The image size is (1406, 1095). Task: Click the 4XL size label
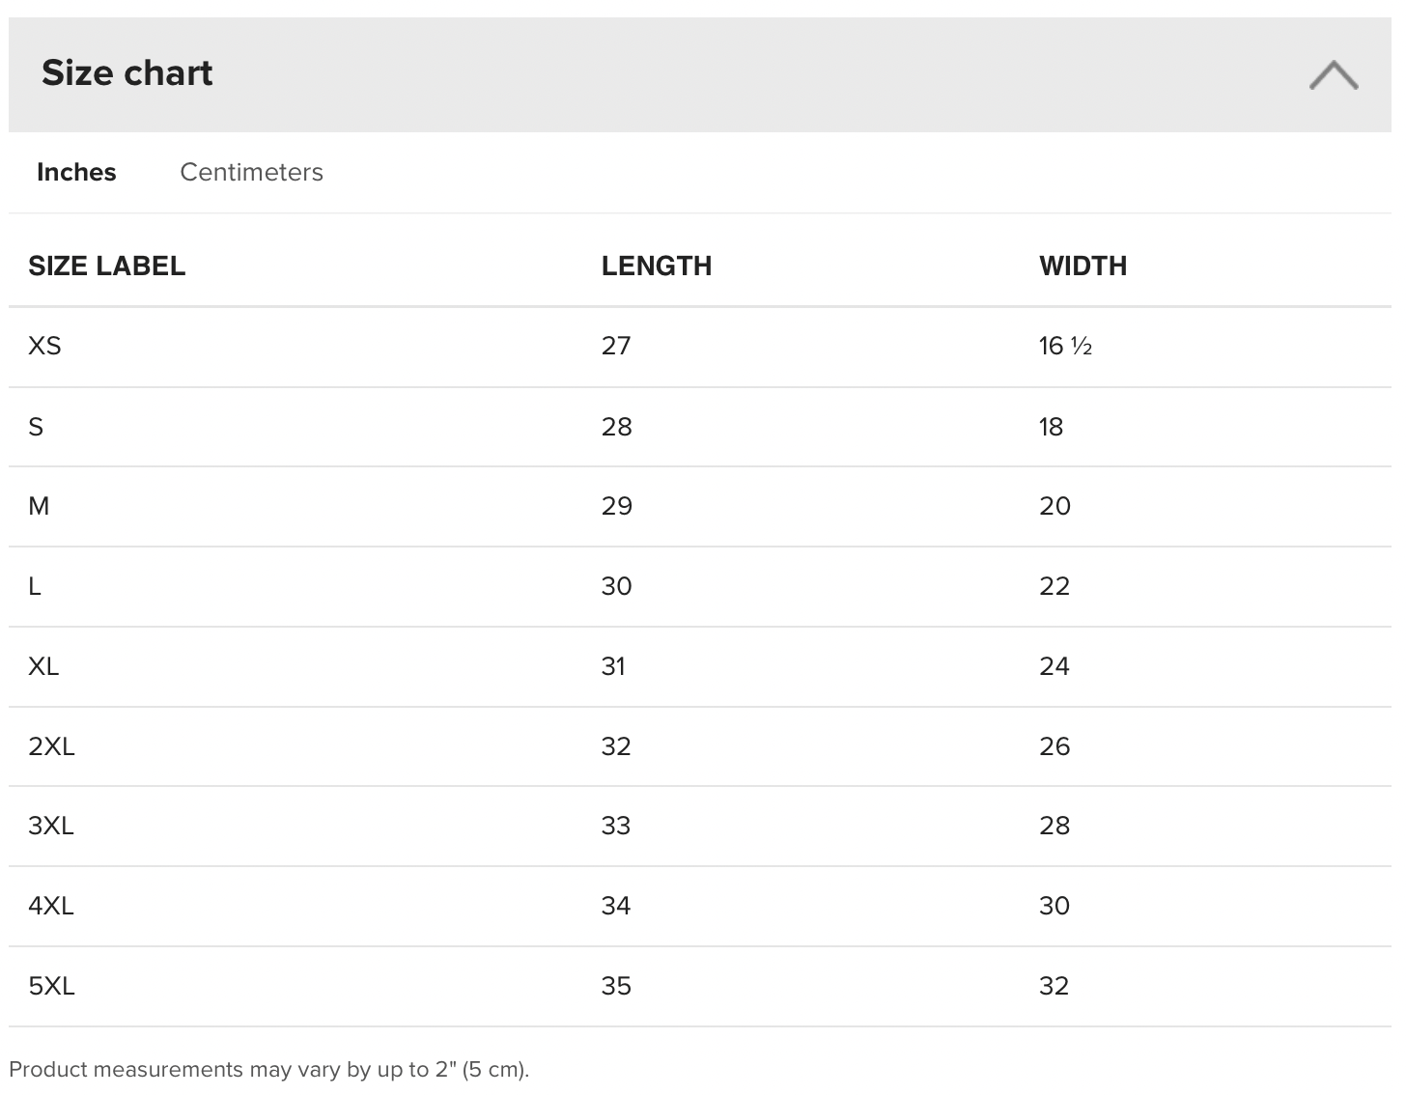click(51, 906)
